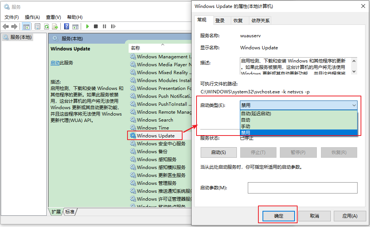The image size is (370, 227).
Task: Click the show/hide action pane toolbar icon
Action: [75, 26]
